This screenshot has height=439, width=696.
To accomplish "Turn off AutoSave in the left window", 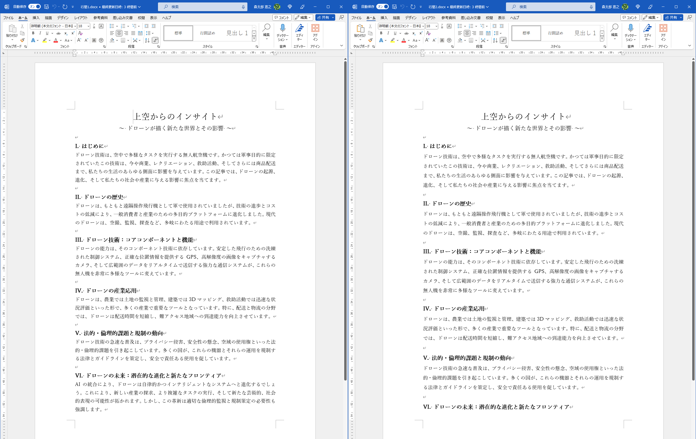I will click(x=34, y=6).
